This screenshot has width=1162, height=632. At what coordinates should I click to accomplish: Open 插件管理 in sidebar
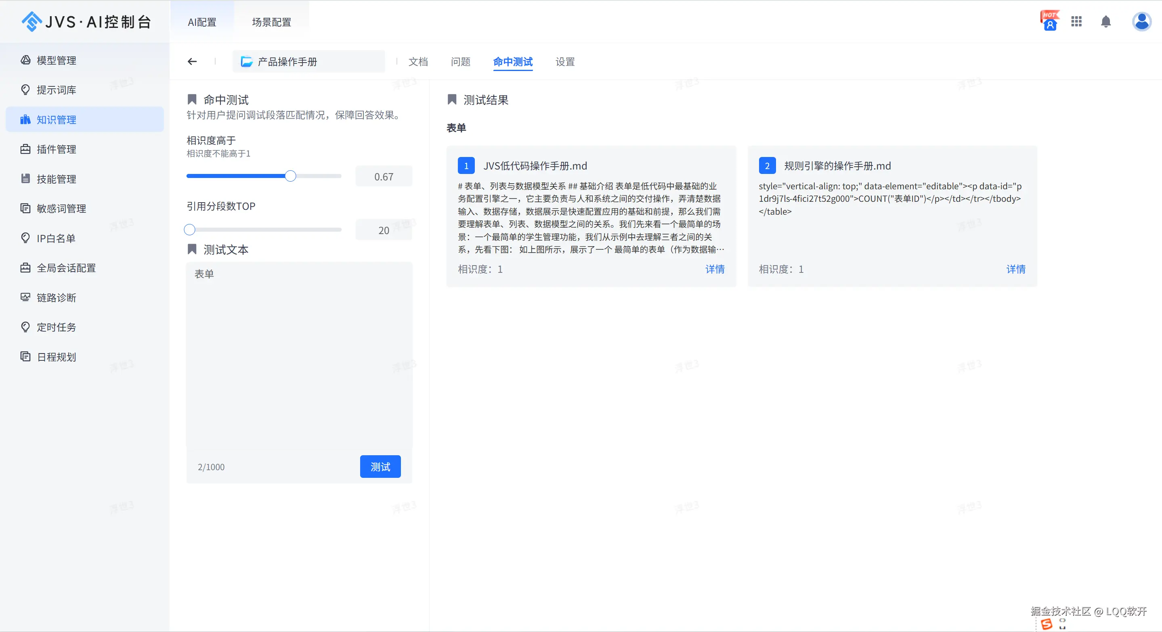click(x=57, y=149)
